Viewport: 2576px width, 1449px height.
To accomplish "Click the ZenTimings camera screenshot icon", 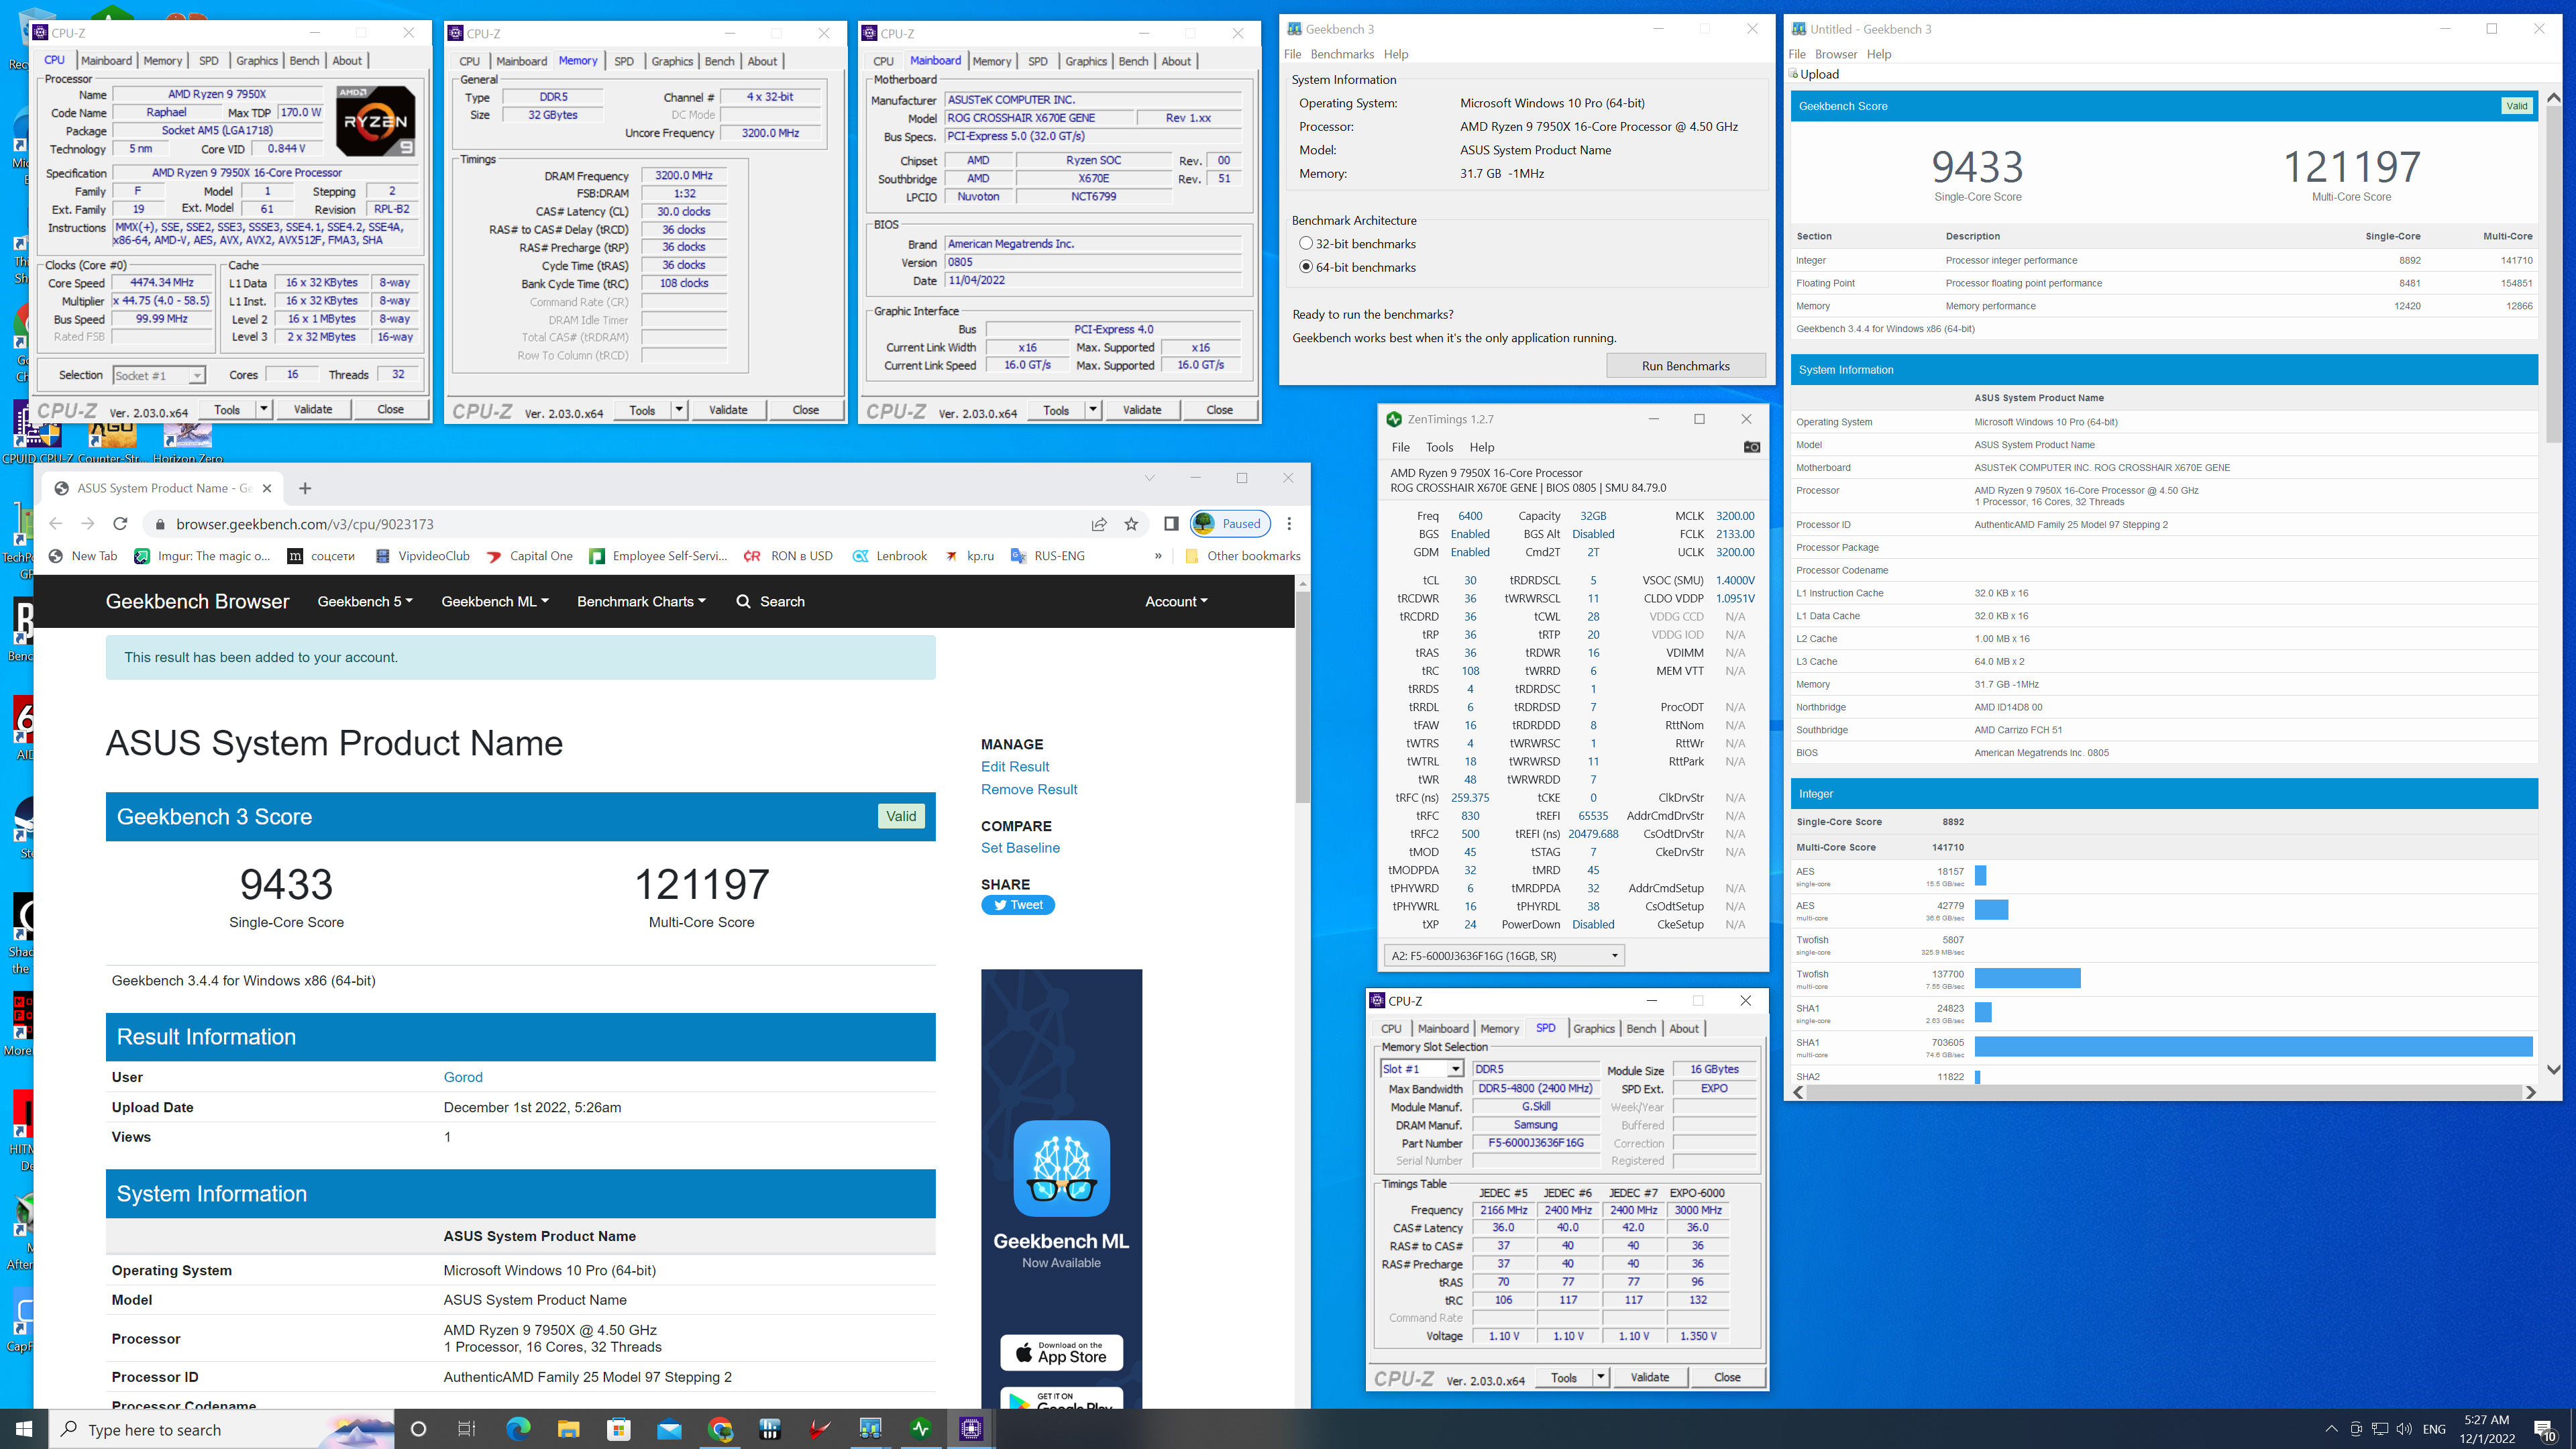I will pyautogui.click(x=1751, y=447).
